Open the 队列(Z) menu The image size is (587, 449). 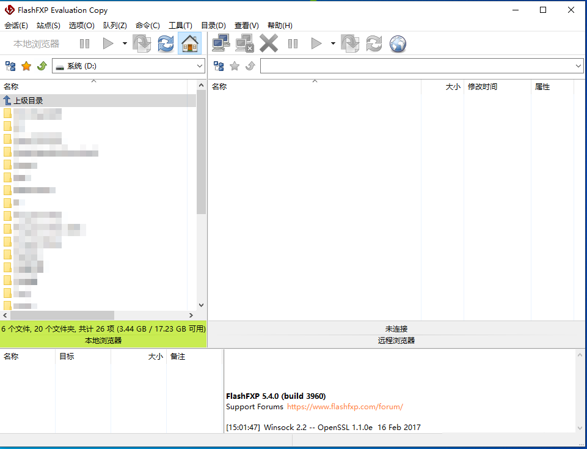(x=115, y=26)
